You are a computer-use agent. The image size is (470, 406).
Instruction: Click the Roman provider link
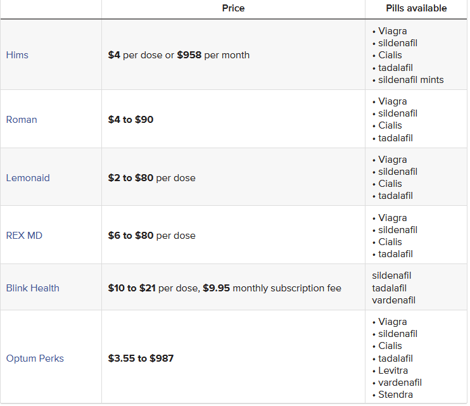coord(22,120)
